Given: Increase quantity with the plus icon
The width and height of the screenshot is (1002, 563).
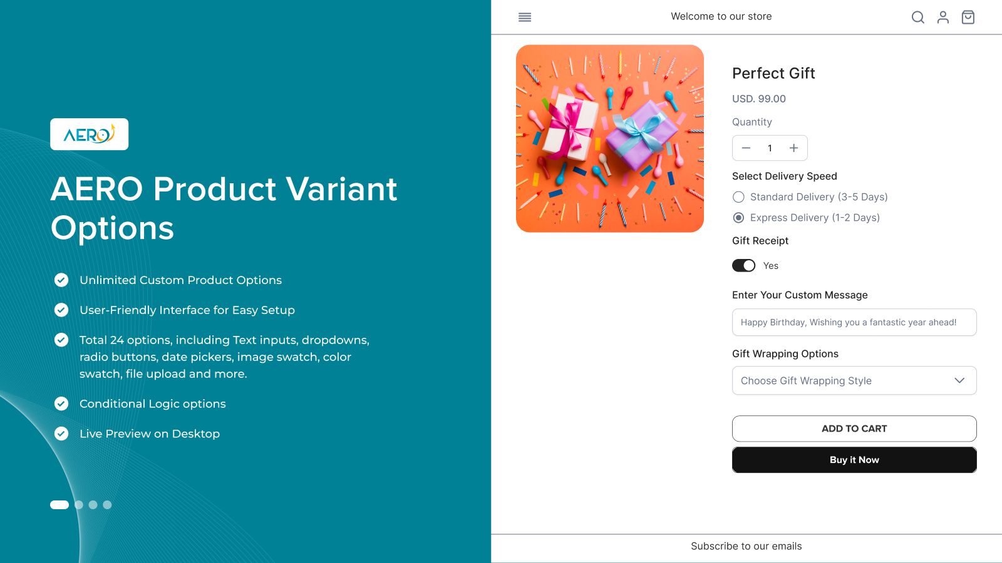Looking at the screenshot, I should tap(793, 148).
